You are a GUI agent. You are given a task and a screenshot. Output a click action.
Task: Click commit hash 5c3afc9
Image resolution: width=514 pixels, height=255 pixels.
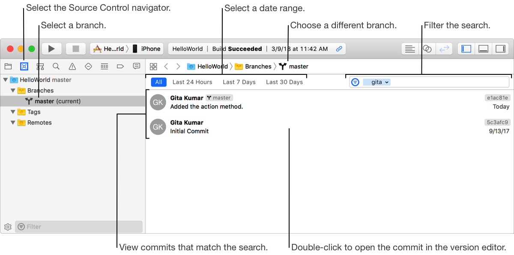coord(498,122)
